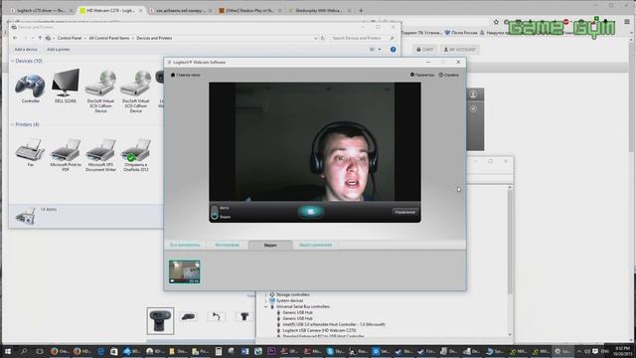This screenshot has width=636, height=358.
Task: Click the Search Devices and Printers field
Action: point(363,38)
